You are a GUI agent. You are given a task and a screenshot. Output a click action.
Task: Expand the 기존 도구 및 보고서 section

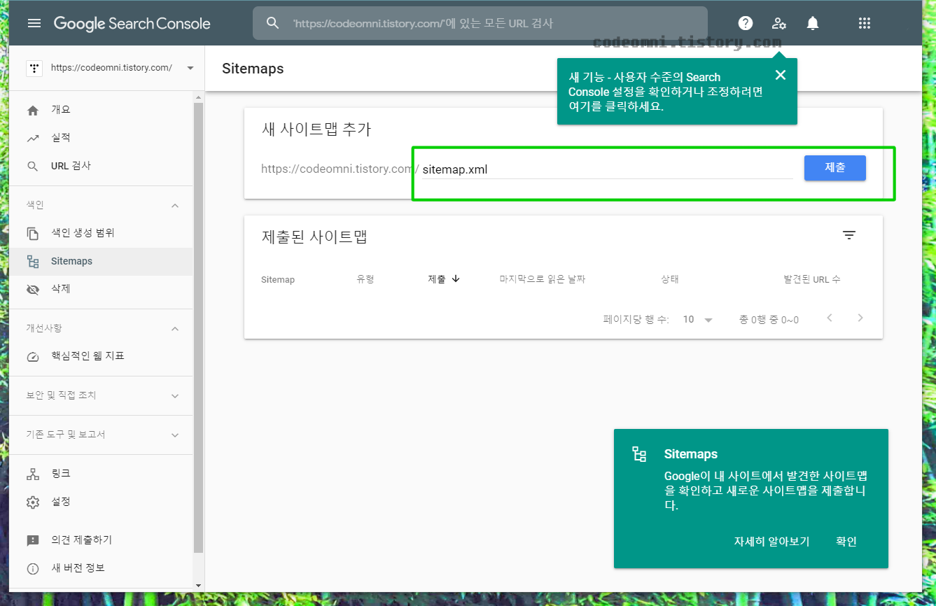(175, 435)
